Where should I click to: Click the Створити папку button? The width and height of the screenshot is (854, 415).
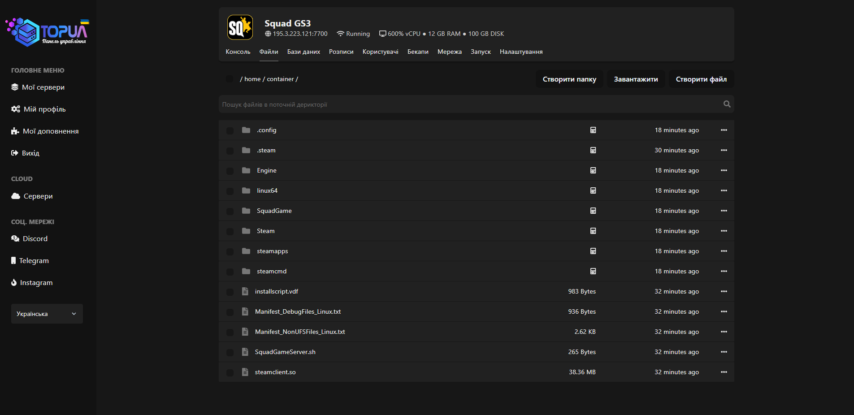[569, 79]
